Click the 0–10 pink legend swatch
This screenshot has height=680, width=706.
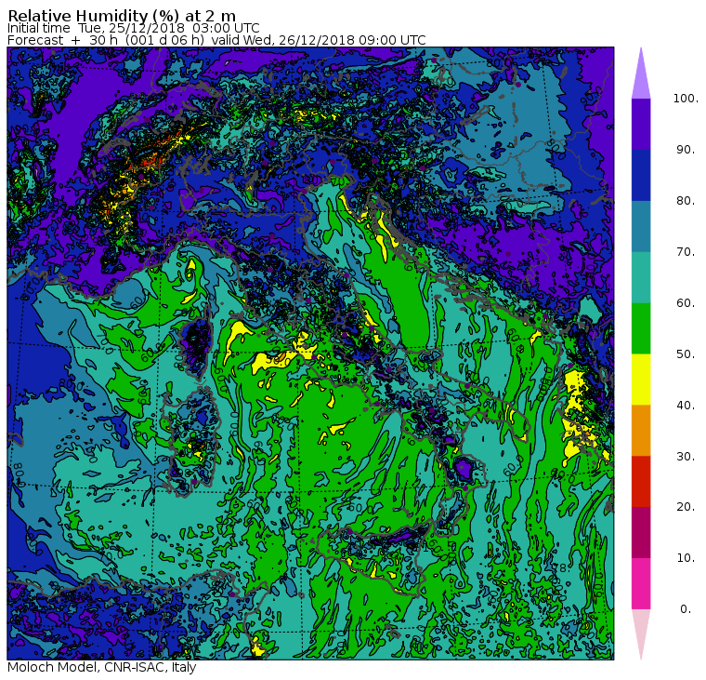tap(641, 583)
